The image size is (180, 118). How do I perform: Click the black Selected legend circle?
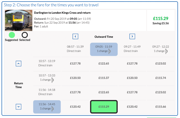[25, 35]
